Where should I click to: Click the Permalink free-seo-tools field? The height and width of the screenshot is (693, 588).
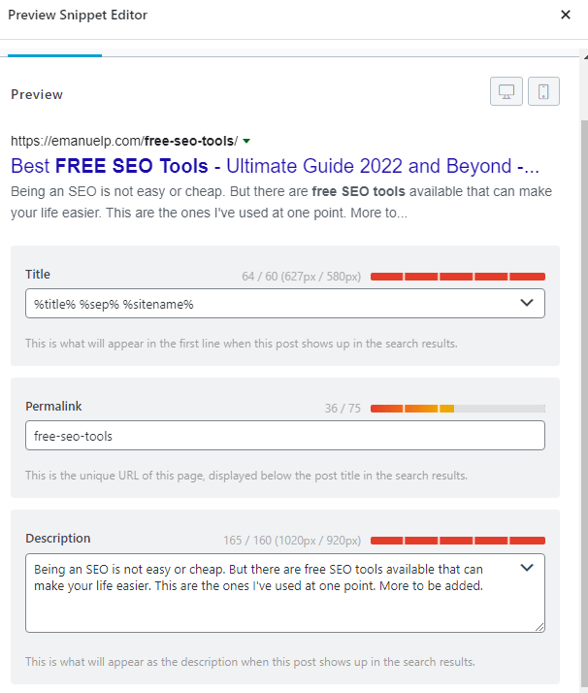point(285,436)
